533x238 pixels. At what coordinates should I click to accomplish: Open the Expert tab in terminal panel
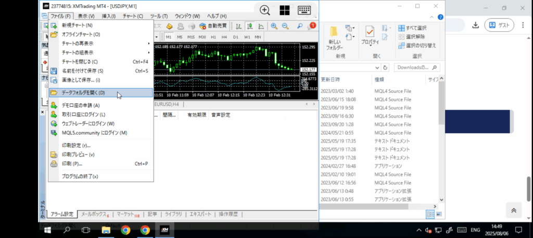200,214
